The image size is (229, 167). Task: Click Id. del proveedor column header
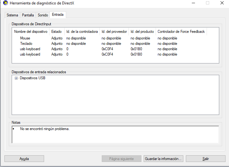[114, 32]
